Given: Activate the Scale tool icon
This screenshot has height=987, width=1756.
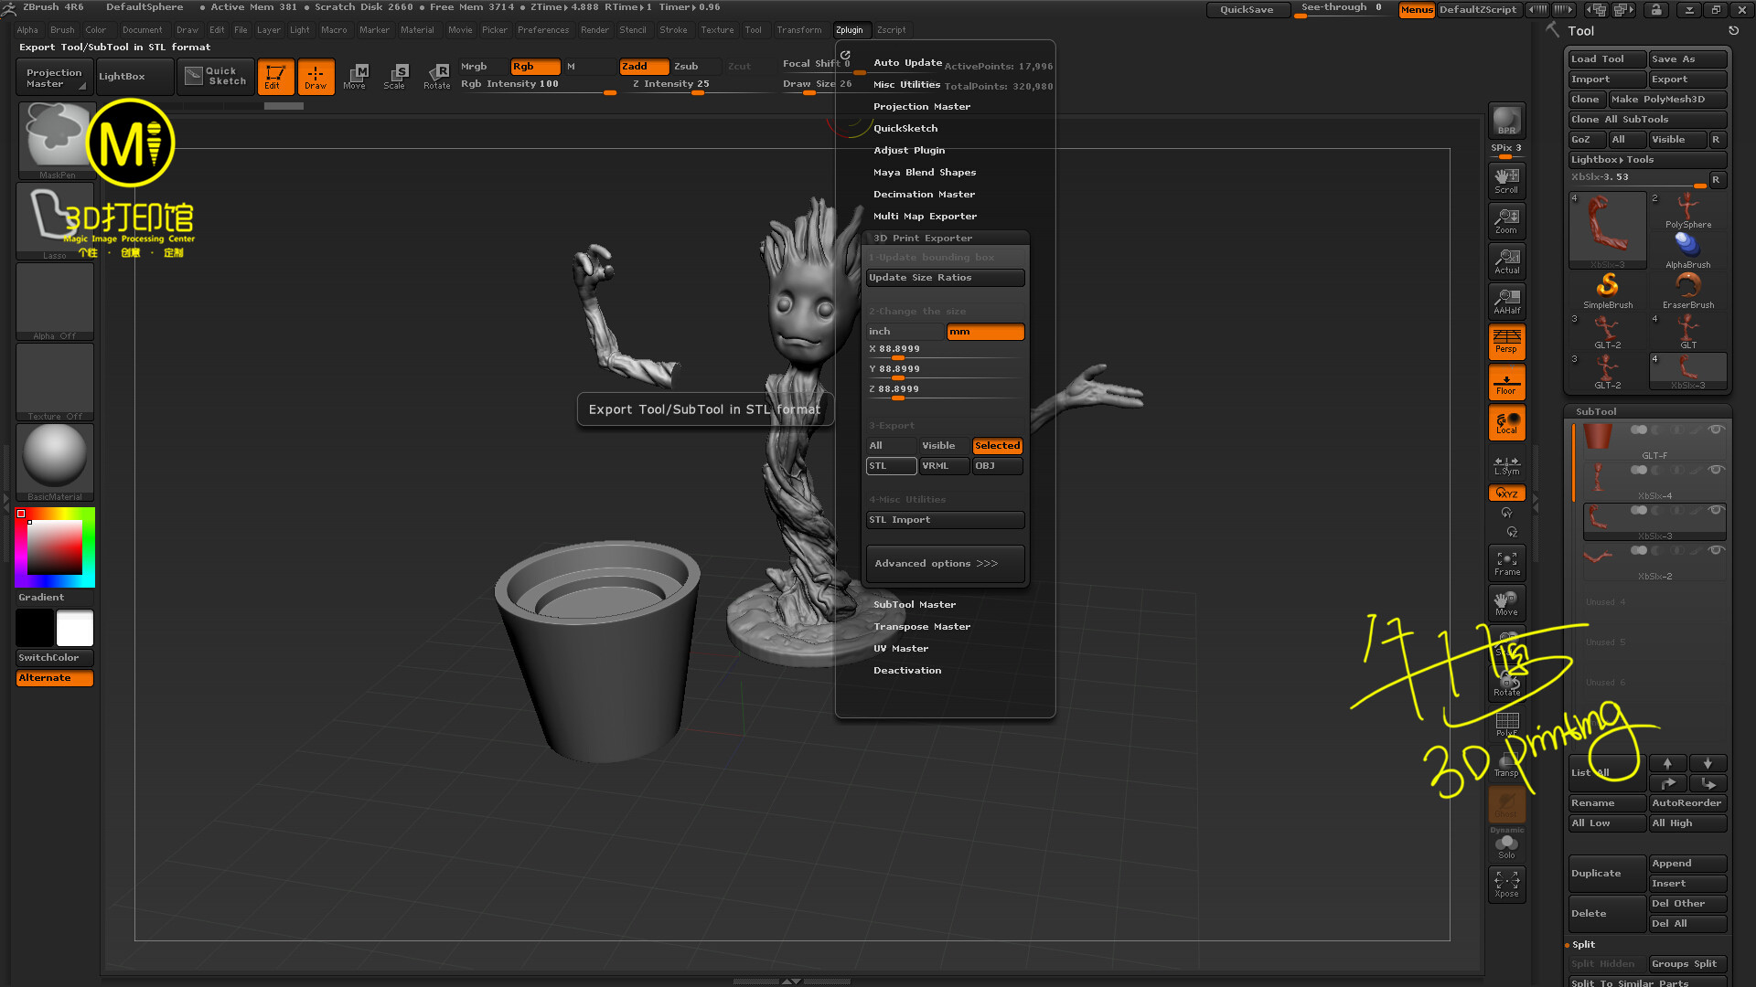Looking at the screenshot, I should click(x=395, y=76).
